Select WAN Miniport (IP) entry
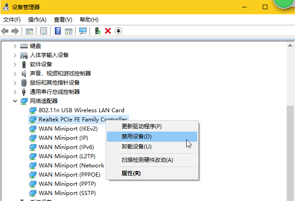The height and width of the screenshot is (201, 295). (x=64, y=138)
